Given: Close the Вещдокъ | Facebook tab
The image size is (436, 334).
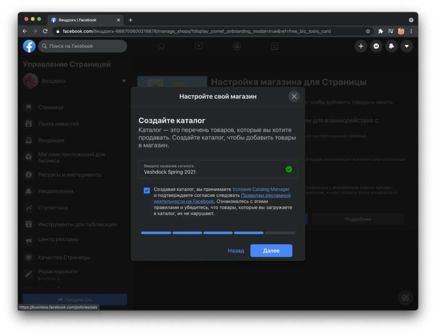Looking at the screenshot, I should pyautogui.click(x=118, y=20).
